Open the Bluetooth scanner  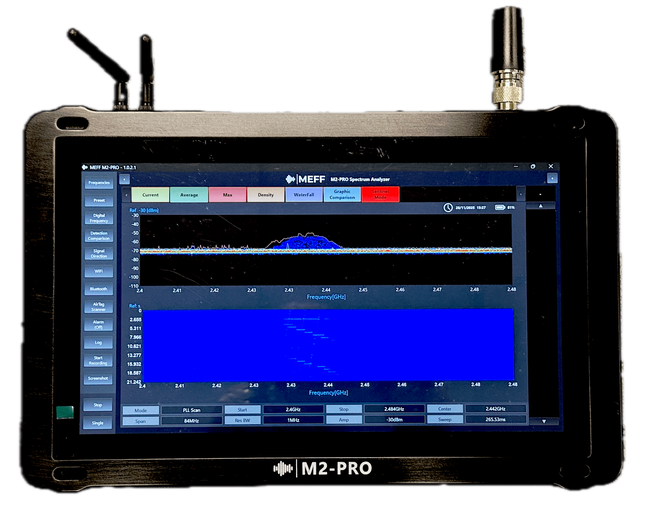99,289
